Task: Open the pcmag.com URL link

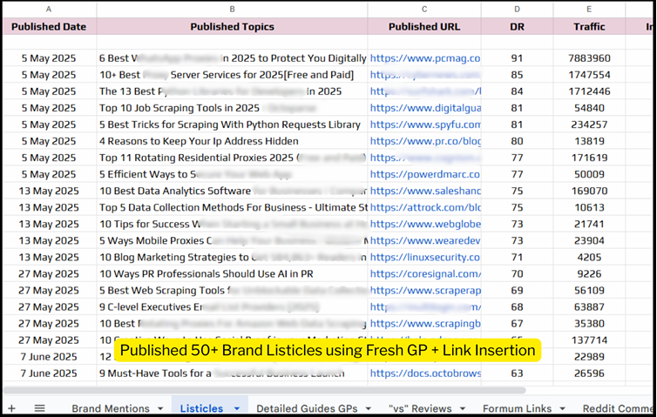Action: [x=425, y=58]
